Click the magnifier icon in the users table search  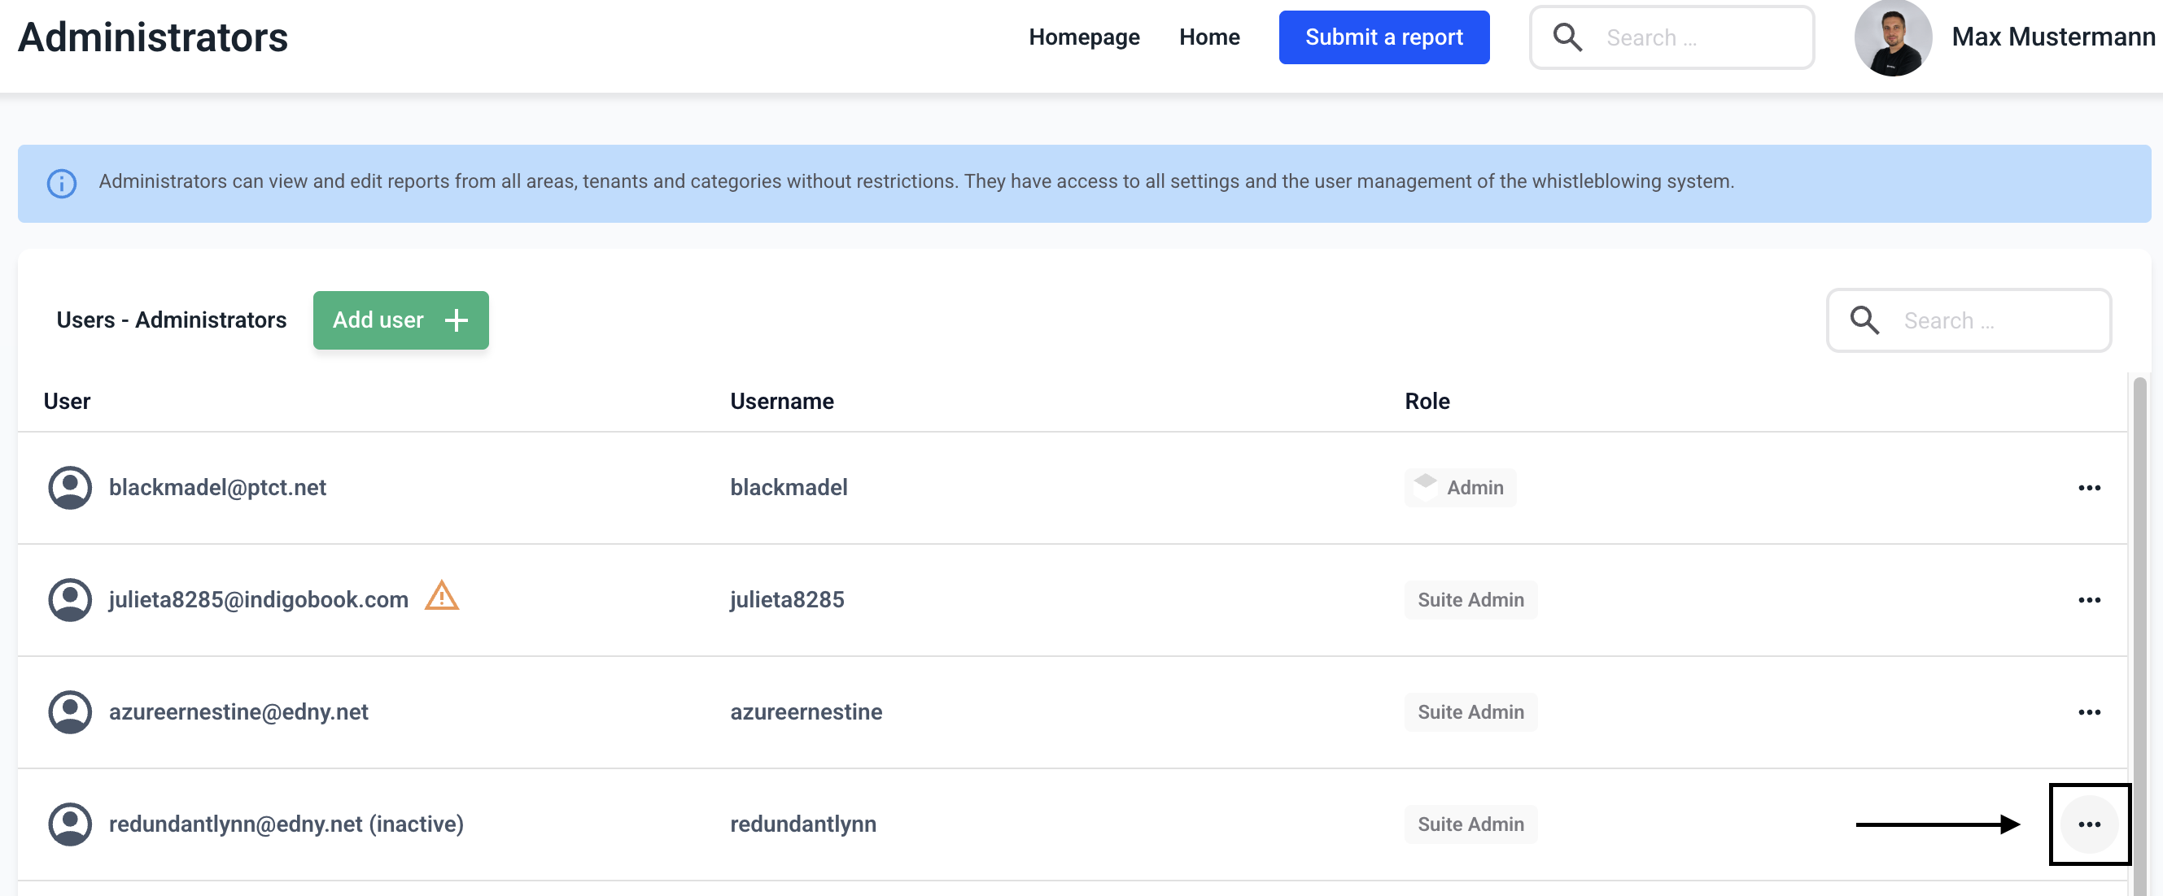coord(1864,320)
